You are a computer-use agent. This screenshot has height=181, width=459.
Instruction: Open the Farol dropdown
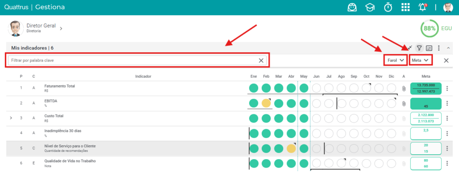coord(396,60)
